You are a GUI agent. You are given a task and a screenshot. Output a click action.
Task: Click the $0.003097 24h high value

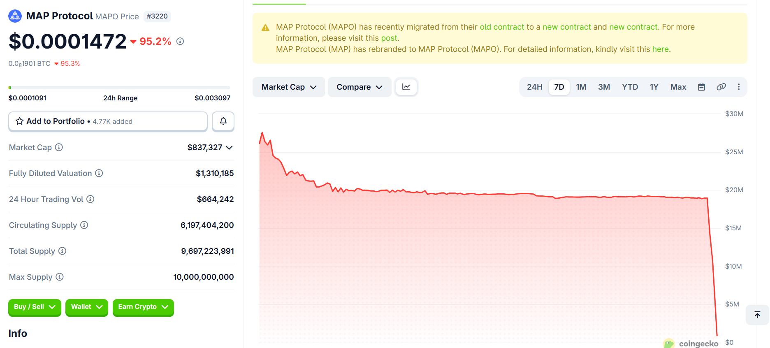[212, 98]
